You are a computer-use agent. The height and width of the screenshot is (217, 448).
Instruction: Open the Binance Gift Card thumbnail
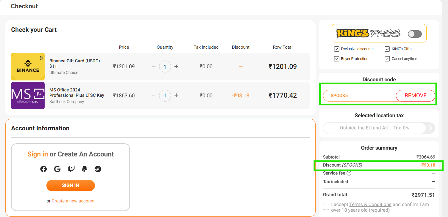28,66
